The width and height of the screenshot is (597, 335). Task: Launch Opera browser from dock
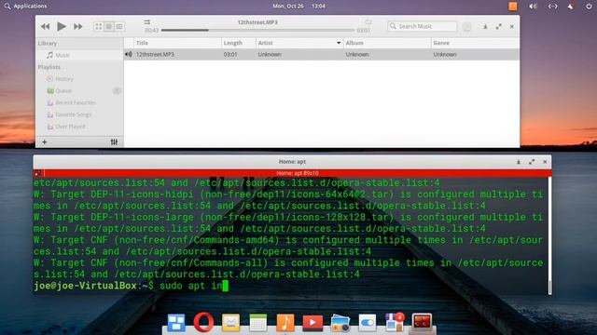203,323
